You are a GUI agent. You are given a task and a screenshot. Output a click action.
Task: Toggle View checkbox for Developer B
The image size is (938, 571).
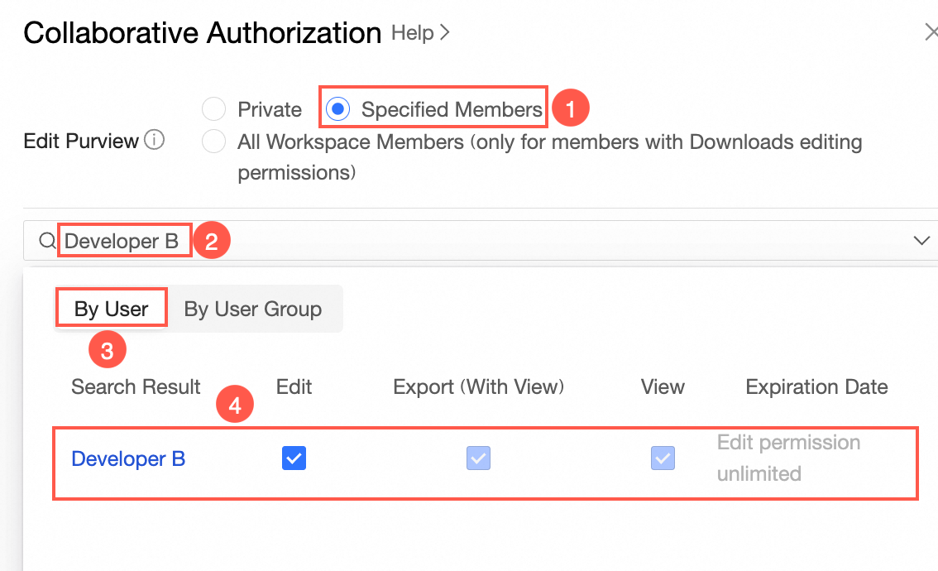663,458
